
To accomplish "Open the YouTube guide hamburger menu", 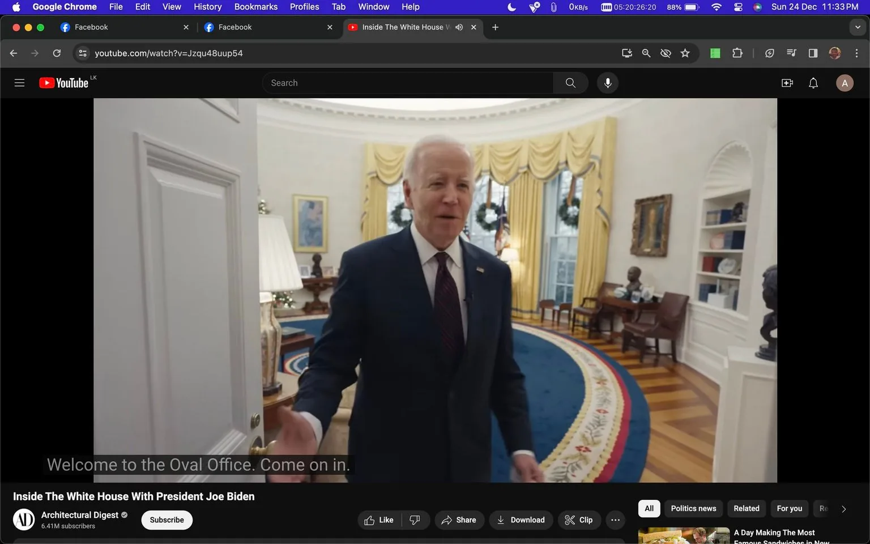I will coord(19,82).
